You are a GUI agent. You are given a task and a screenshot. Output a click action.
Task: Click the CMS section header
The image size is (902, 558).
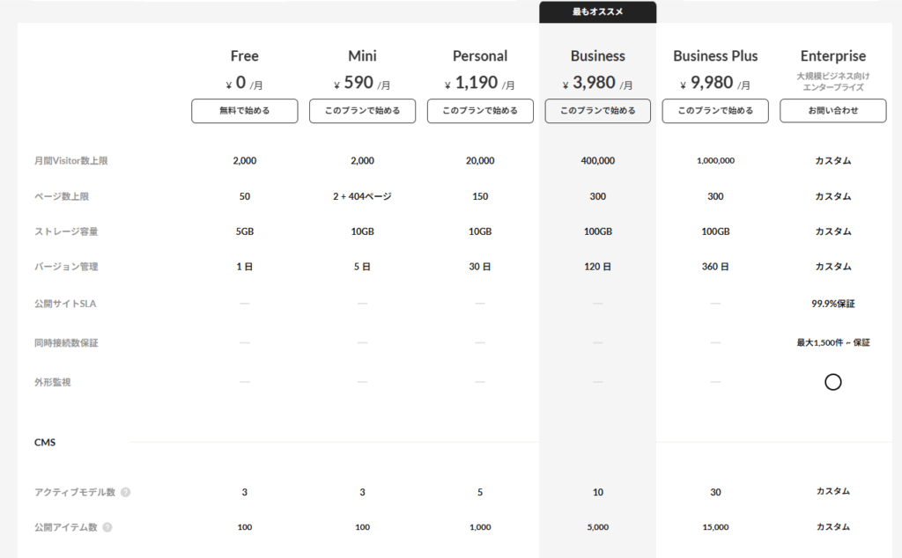45,443
